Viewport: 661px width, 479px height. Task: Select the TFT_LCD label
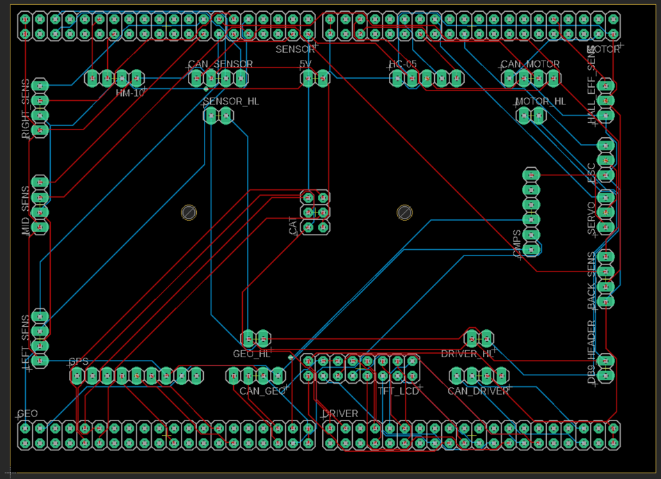tap(398, 391)
